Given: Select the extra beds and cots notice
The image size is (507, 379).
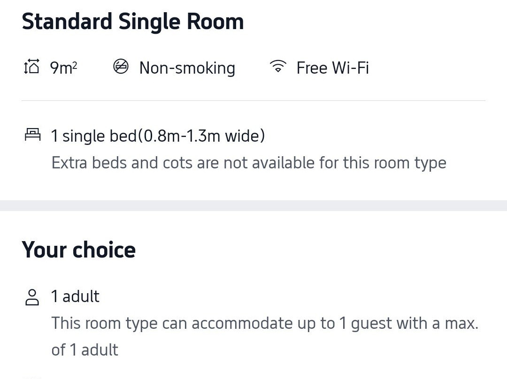Looking at the screenshot, I should coord(248,163).
